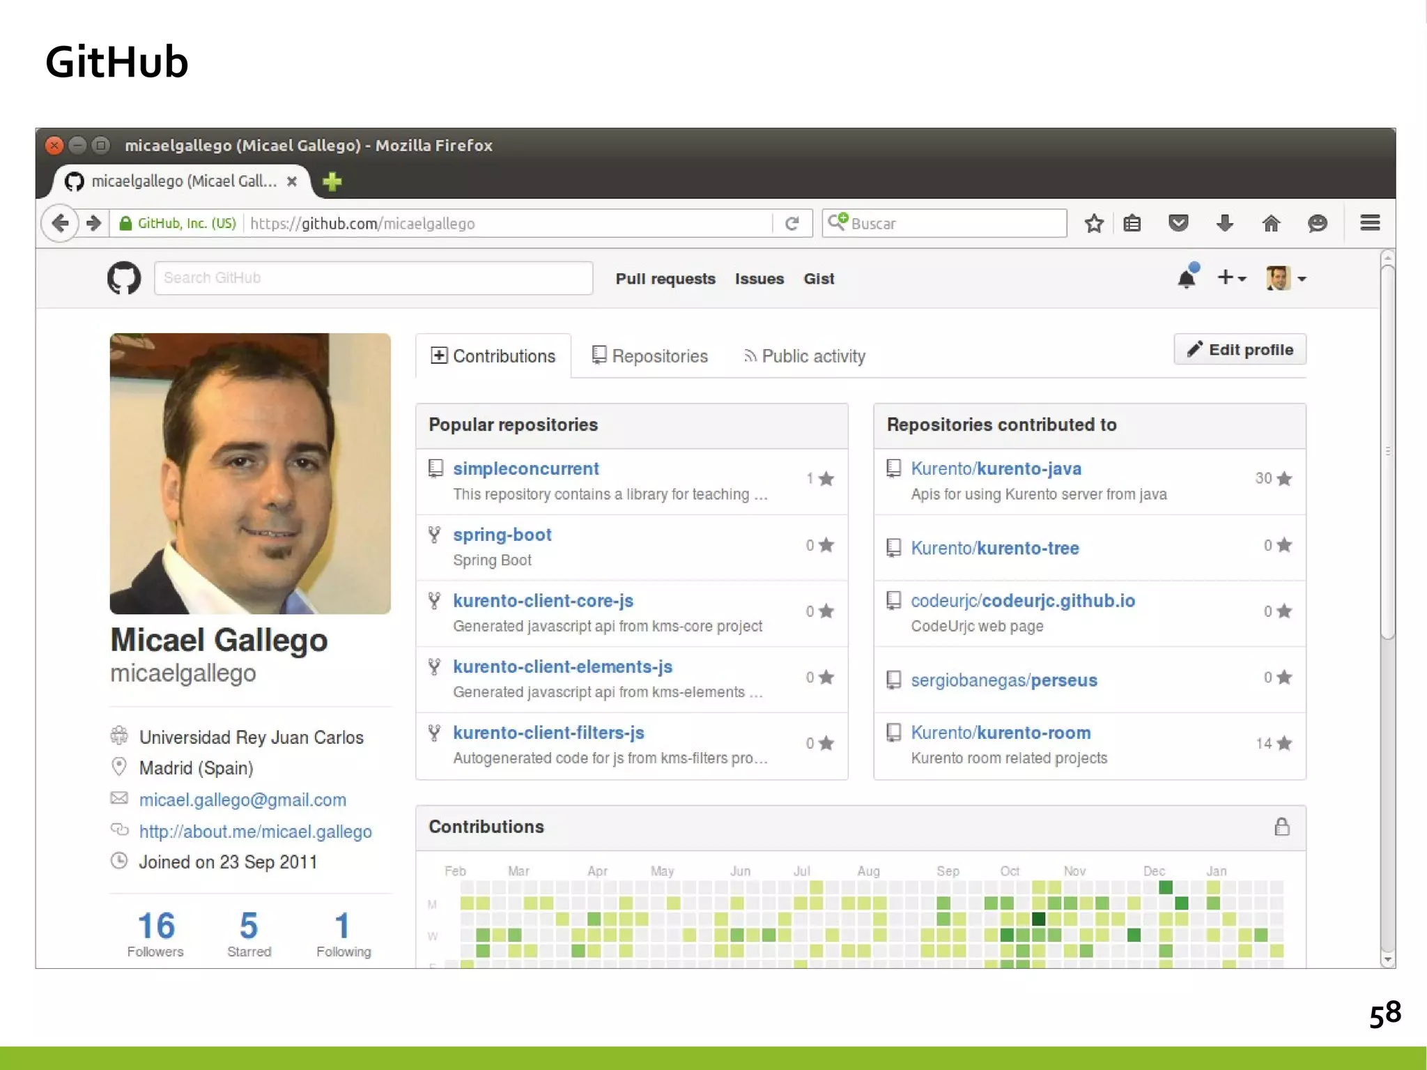The height and width of the screenshot is (1070, 1427).
Task: Open the bookmarks list icon
Action: pyautogui.click(x=1132, y=223)
